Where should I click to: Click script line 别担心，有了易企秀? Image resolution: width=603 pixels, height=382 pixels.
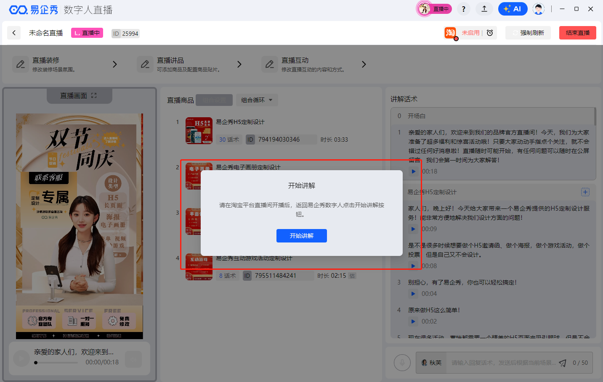point(462,282)
